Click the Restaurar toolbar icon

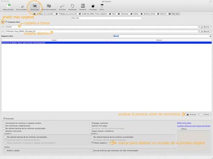tap(83, 7)
